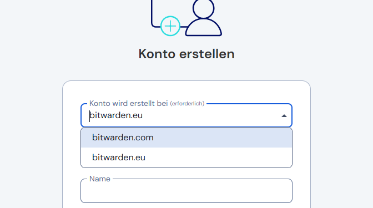Screen dimensions: 373x208
Task: Click empty space right of bitwarden.eu option
Action: click(218, 158)
